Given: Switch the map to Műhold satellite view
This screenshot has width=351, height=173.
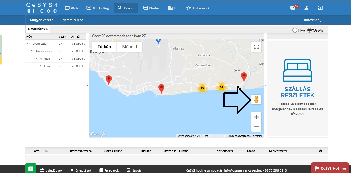Looking at the screenshot, I should pos(130,47).
